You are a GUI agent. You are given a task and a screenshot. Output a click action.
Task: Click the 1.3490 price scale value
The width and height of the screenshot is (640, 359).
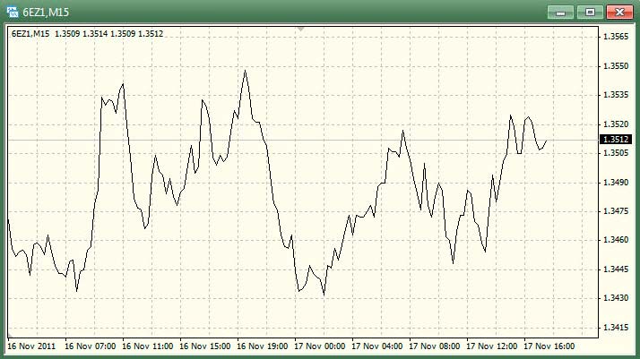pos(616,183)
